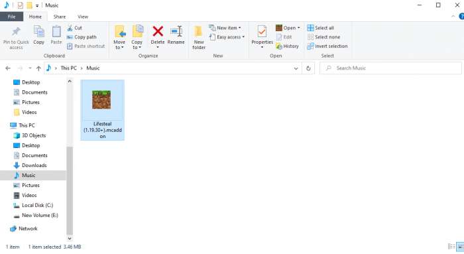Click Select all
This screenshot has height=254, width=464.
pos(320,28)
